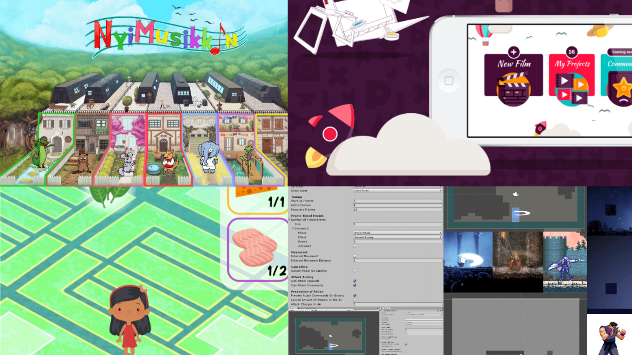
Task: Click the Attack Charges In Air field
Action: pos(398,304)
